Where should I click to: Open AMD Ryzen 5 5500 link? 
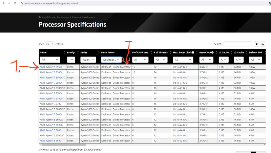click(x=50, y=141)
